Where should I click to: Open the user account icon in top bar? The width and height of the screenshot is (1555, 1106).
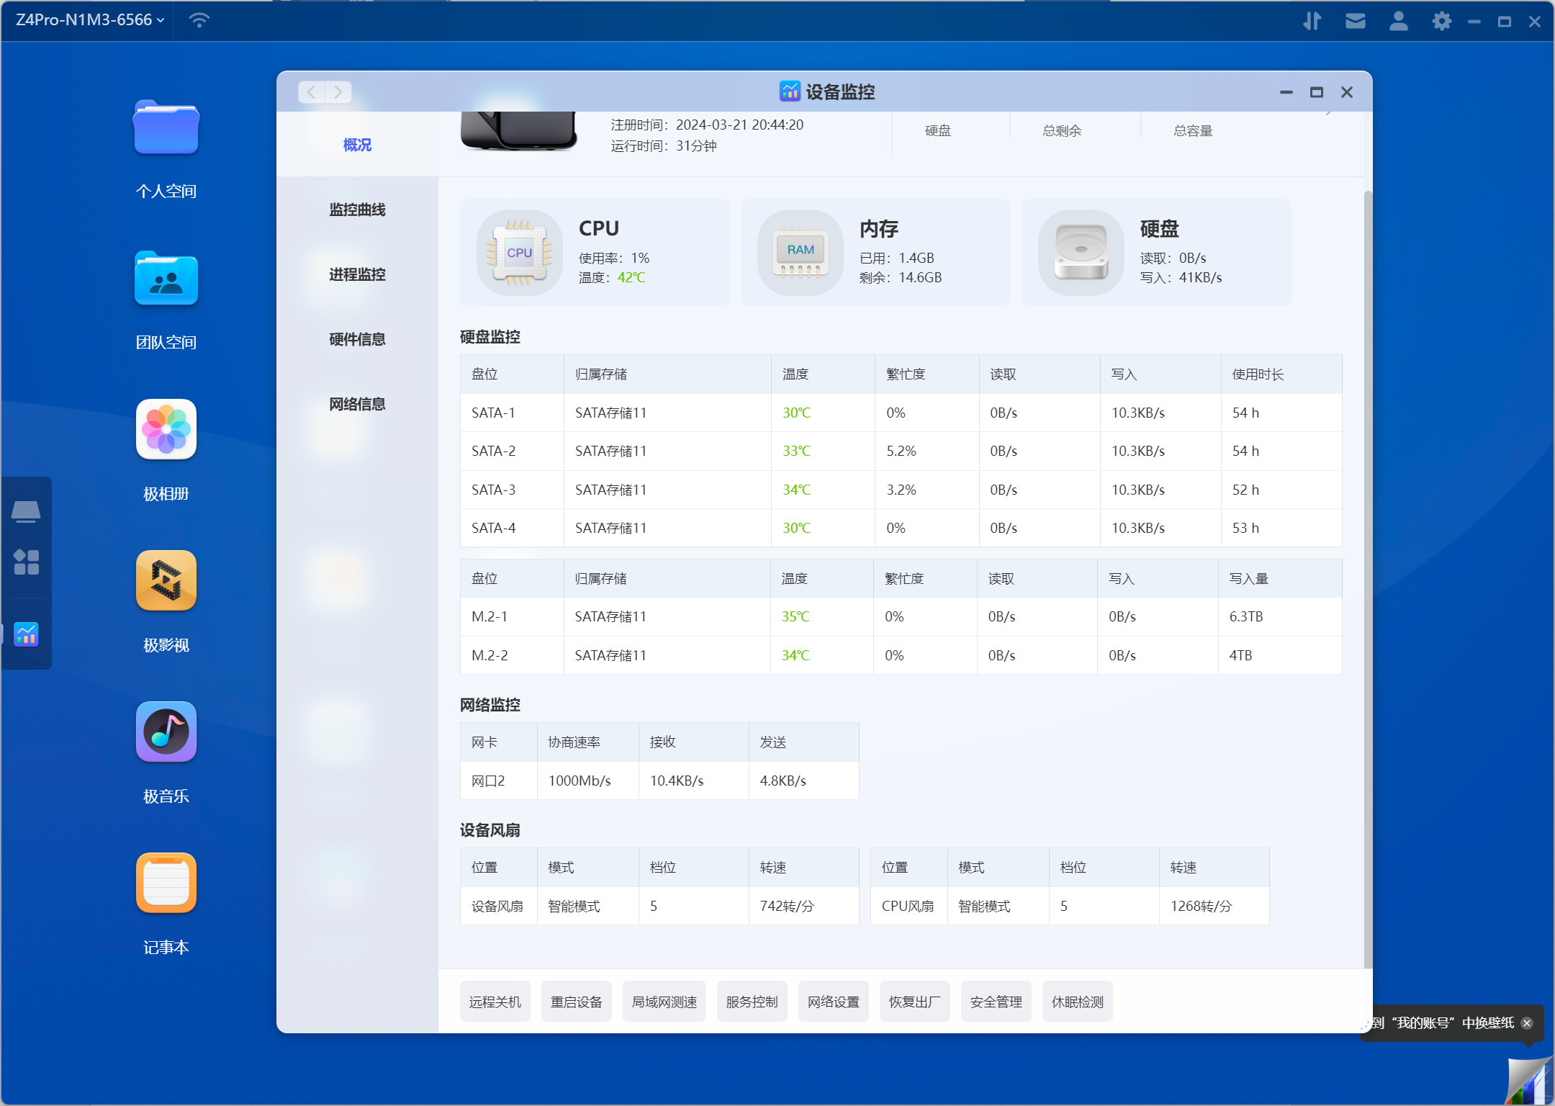tap(1398, 21)
